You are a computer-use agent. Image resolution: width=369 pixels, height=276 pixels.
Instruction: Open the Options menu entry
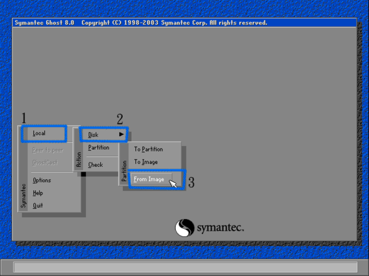42,180
